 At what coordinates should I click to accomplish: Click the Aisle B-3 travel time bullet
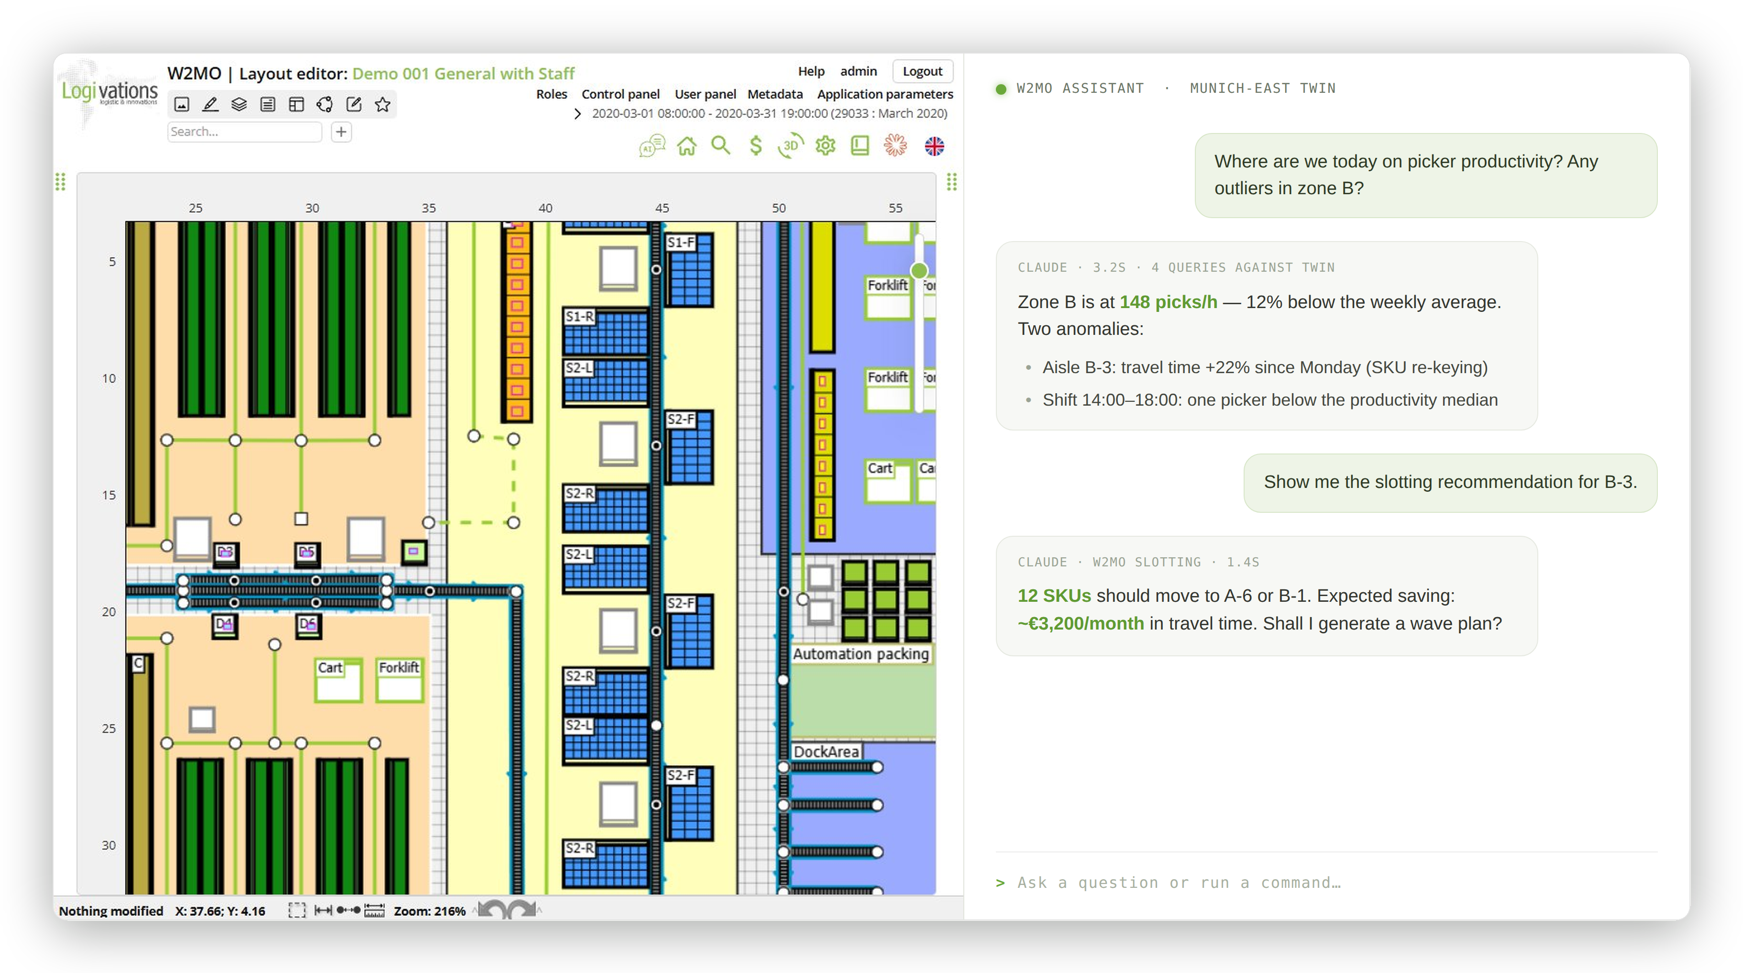(1265, 367)
